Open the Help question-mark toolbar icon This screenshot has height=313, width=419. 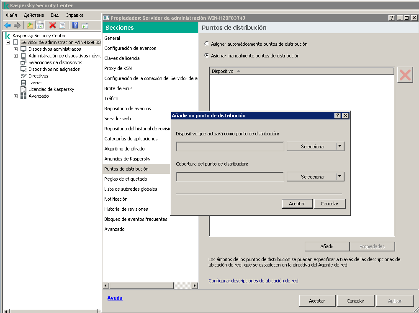75,25
